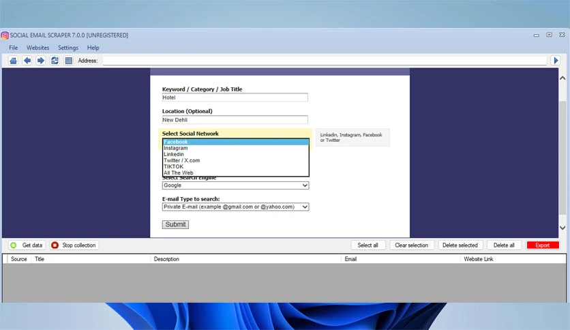Screen dimensions: 570x330
Task: Go back with the left arrow icon
Action: point(27,60)
